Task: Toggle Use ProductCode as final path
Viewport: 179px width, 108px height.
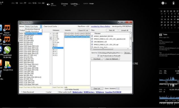Action: (98, 56)
